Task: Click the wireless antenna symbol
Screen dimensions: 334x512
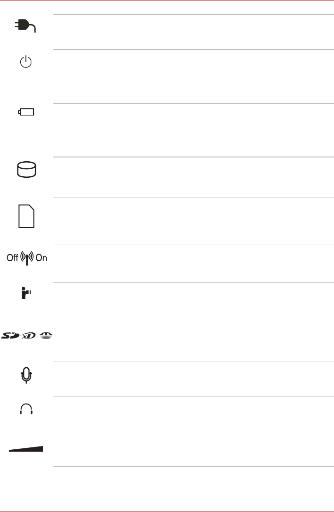Action: click(x=27, y=258)
